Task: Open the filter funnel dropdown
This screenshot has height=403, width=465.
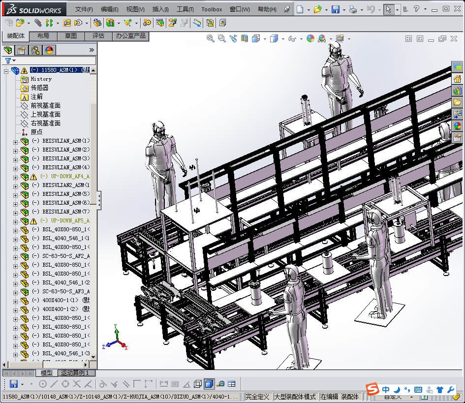Action: coord(10,61)
